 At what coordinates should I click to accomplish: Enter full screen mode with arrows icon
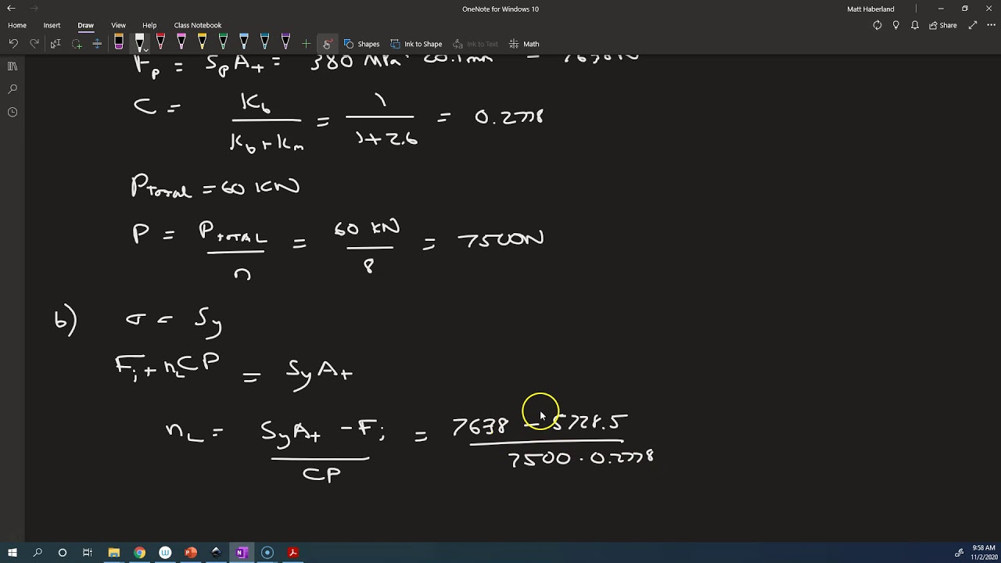click(x=973, y=25)
